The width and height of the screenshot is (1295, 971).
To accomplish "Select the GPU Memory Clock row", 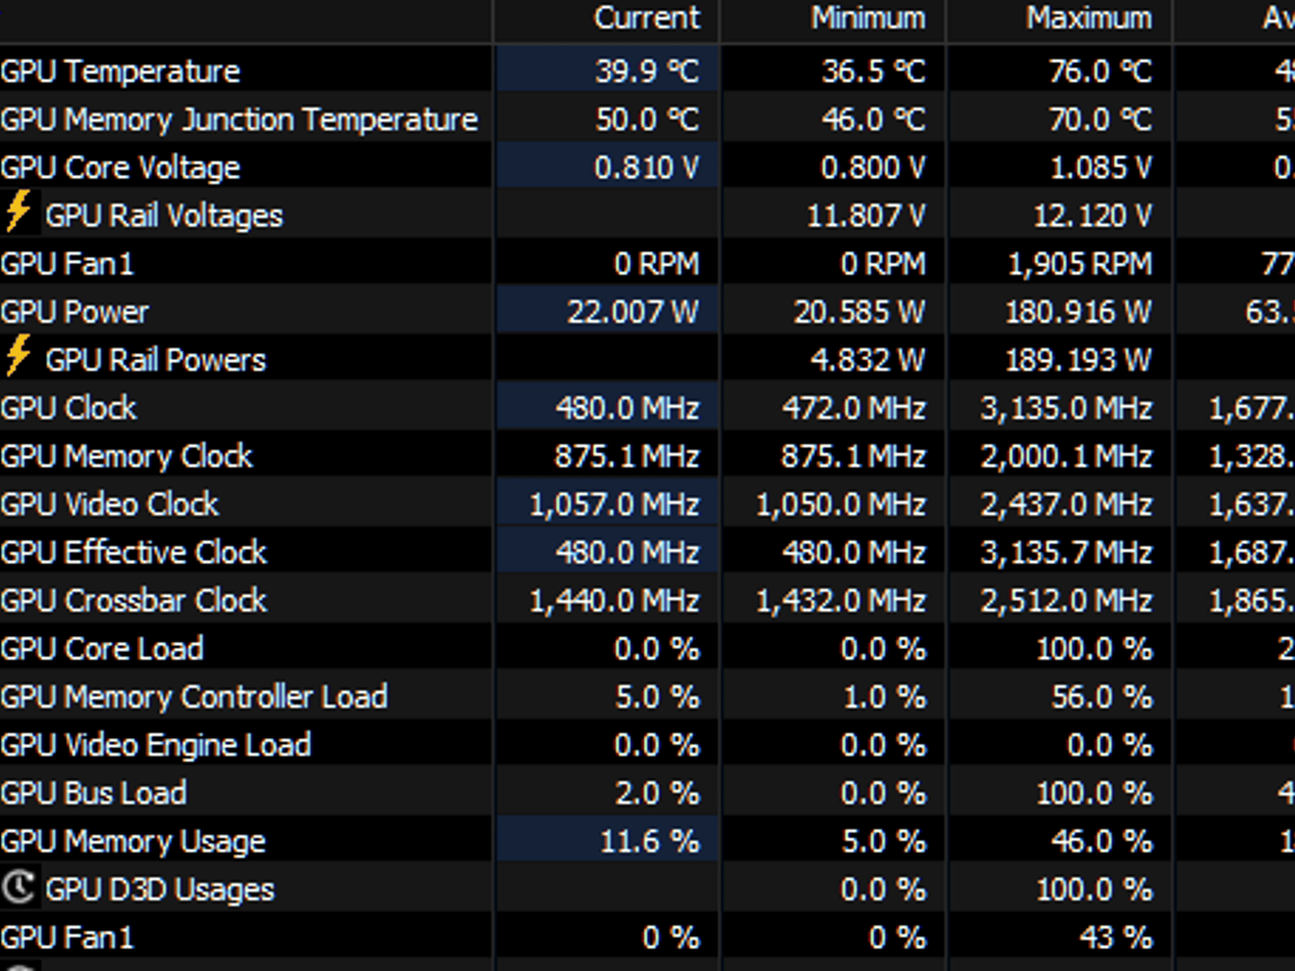I will pyautogui.click(x=647, y=455).
